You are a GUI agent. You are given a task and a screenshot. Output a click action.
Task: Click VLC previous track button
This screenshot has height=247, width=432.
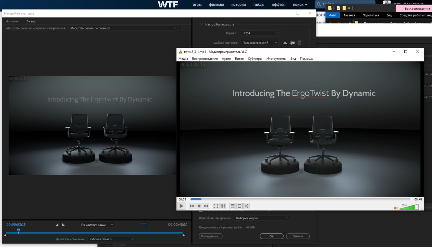point(192,206)
